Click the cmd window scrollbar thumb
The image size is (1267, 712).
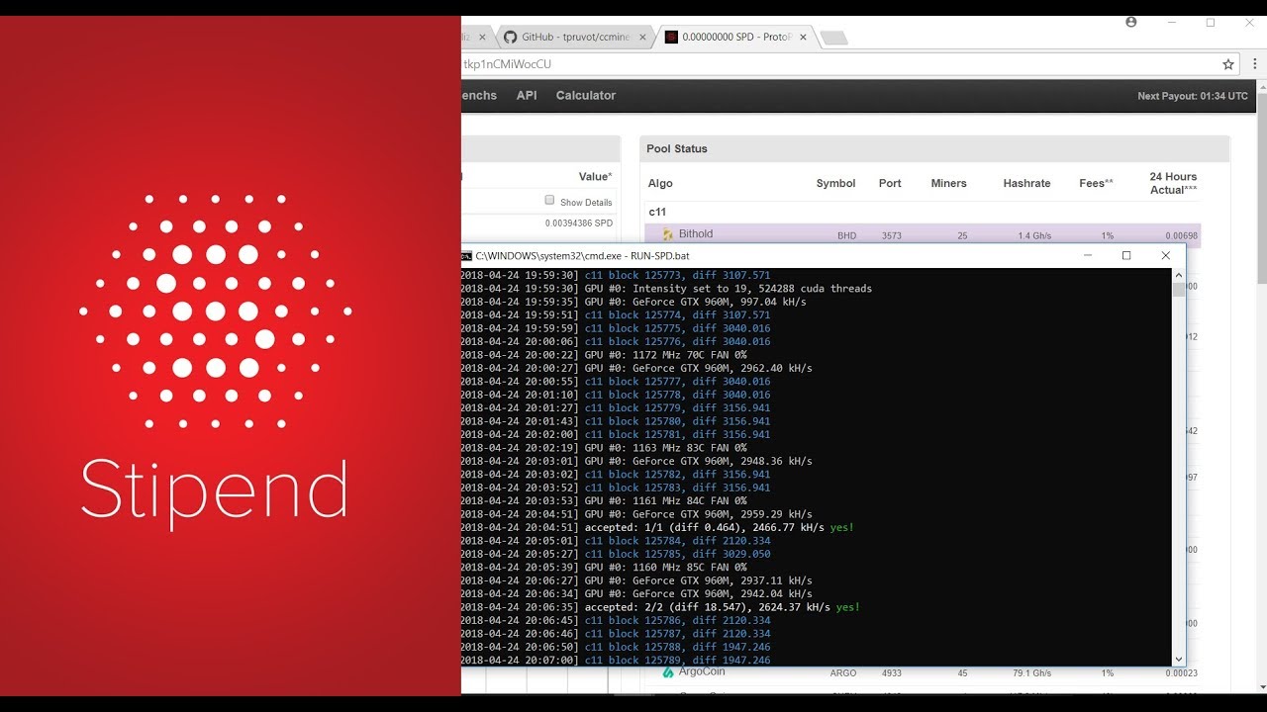1179,290
